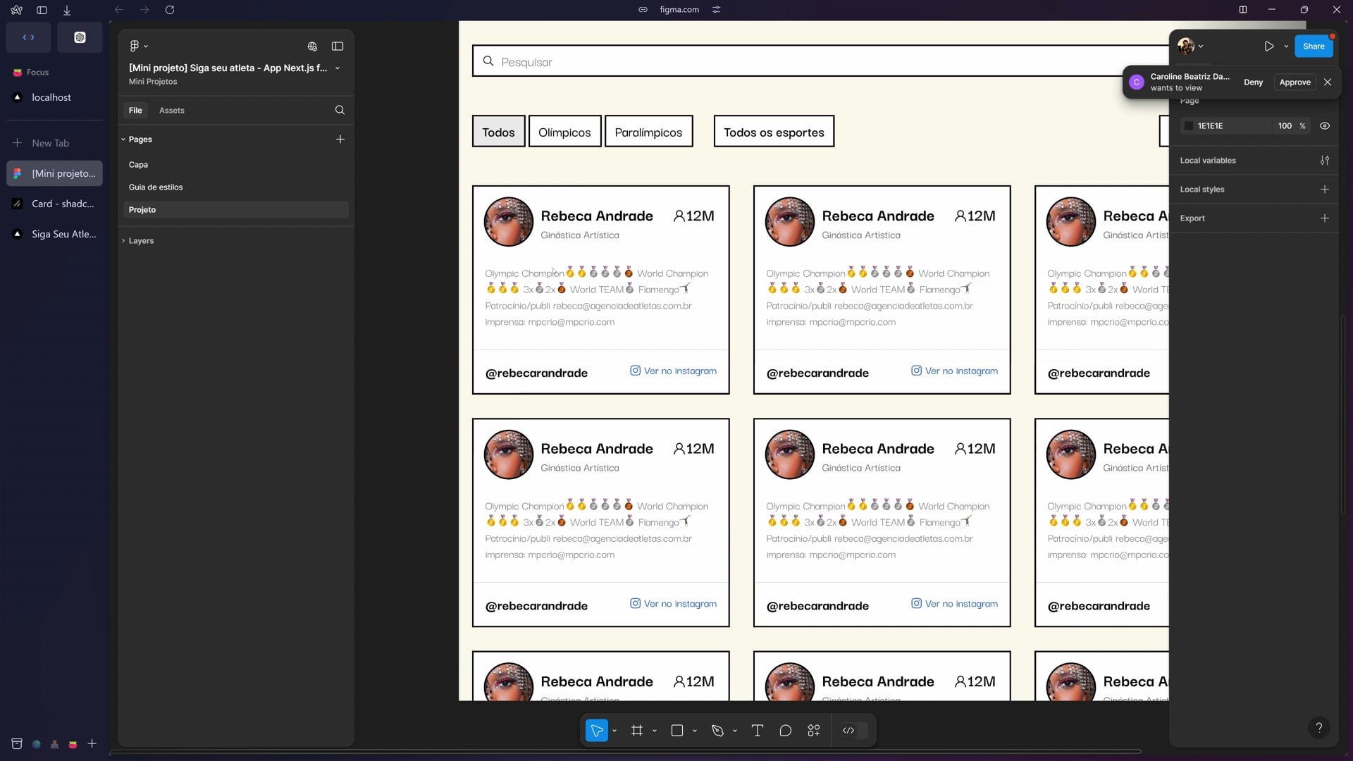Select the Frame tool

point(637,731)
